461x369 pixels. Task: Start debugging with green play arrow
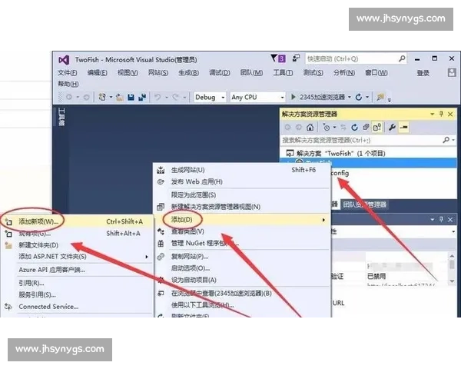click(x=294, y=97)
